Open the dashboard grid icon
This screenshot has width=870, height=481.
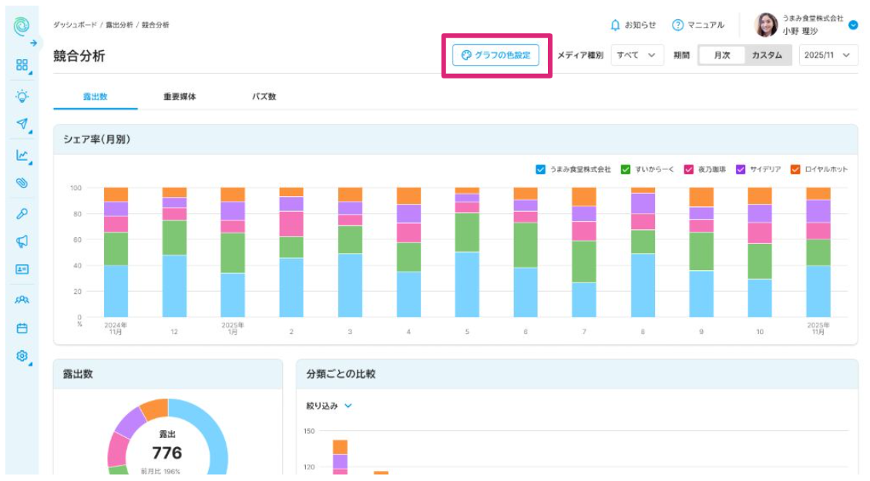pyautogui.click(x=22, y=65)
